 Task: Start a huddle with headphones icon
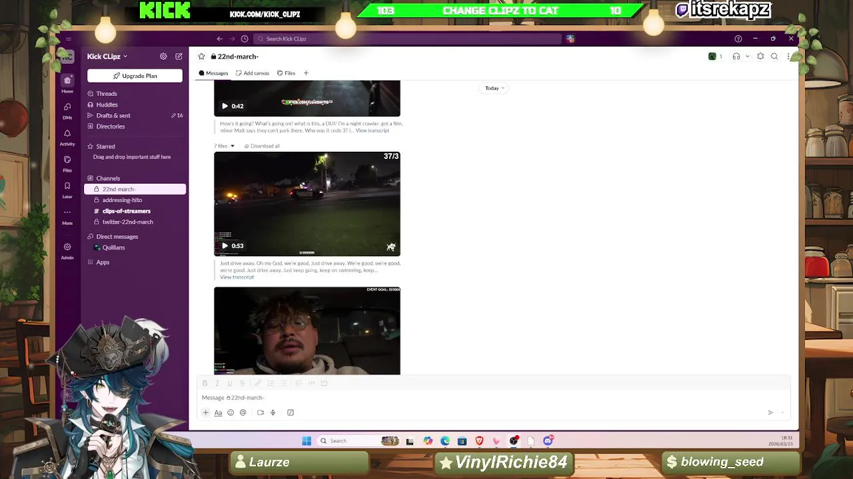pos(736,57)
